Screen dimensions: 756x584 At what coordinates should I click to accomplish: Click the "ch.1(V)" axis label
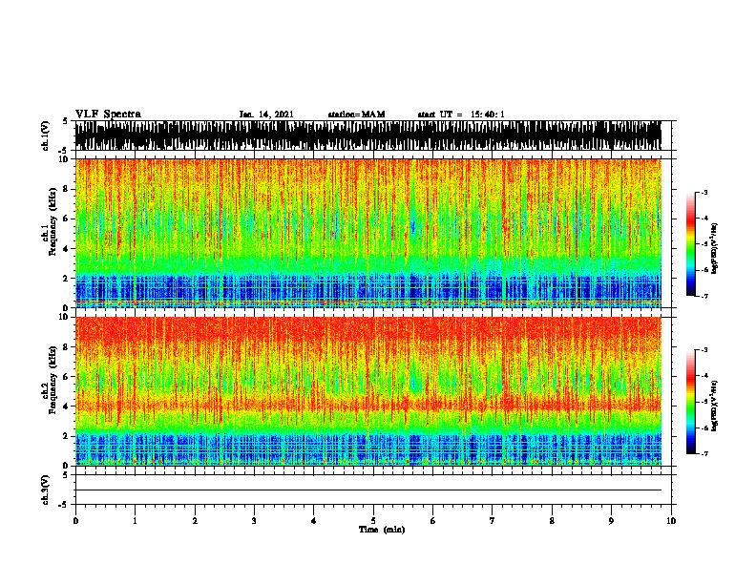[45, 136]
